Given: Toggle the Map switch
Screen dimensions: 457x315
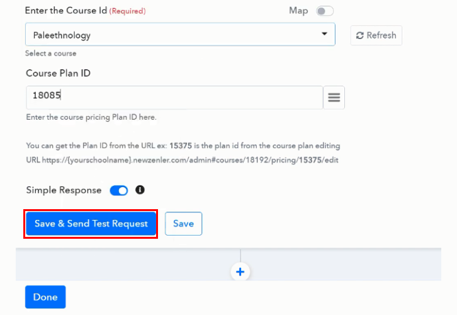Looking at the screenshot, I should [325, 11].
